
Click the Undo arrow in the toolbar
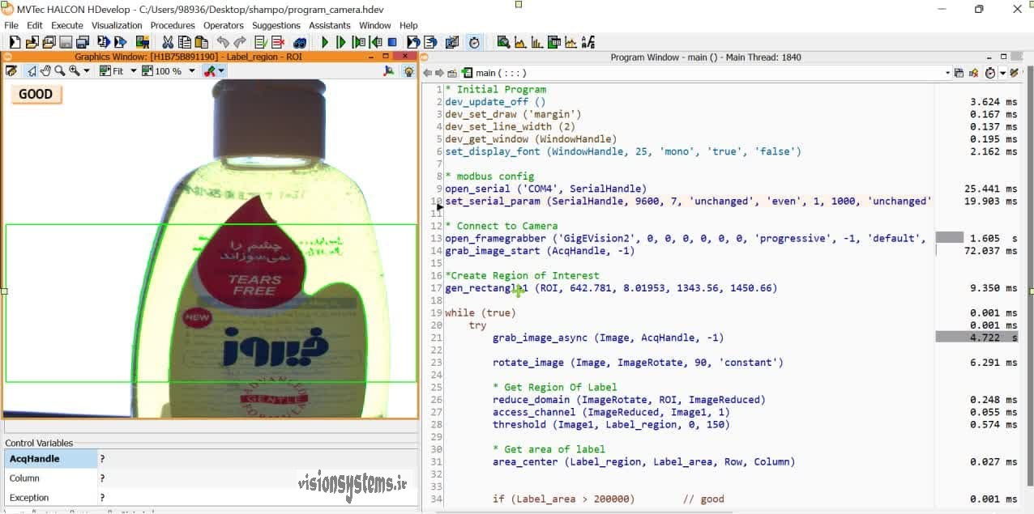point(223,42)
